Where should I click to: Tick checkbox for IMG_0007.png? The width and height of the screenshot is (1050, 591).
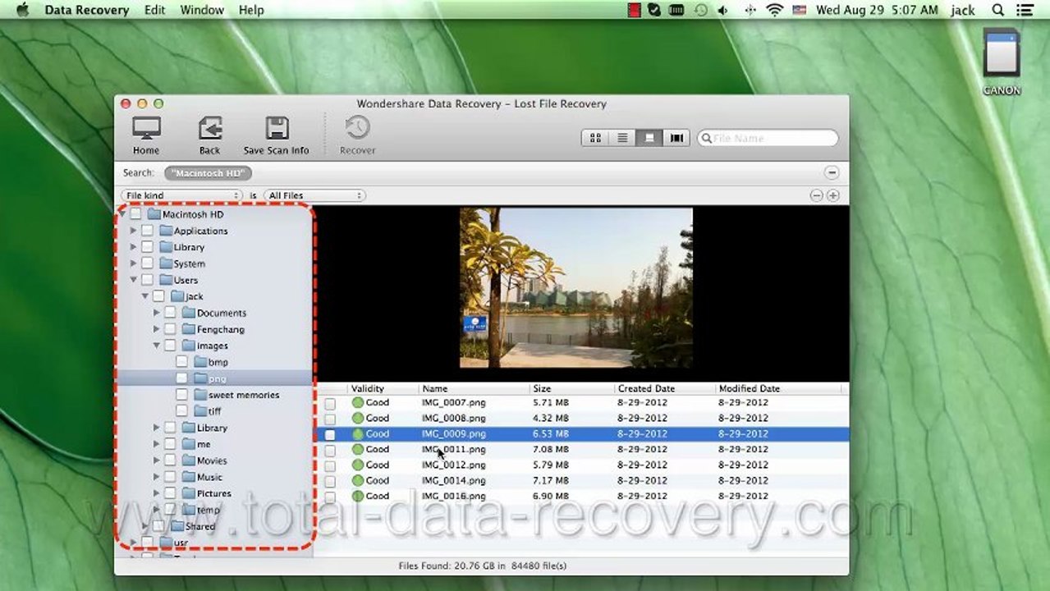(329, 403)
